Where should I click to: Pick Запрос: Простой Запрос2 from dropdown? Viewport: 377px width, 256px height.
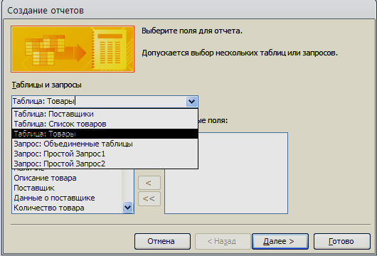(105, 164)
